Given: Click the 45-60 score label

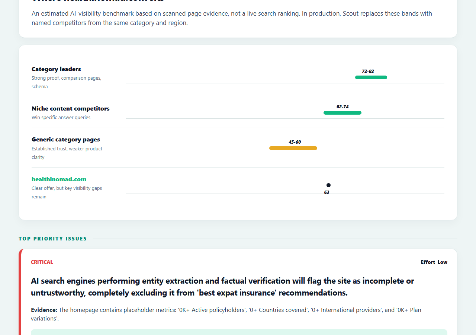Looking at the screenshot, I should point(295,142).
